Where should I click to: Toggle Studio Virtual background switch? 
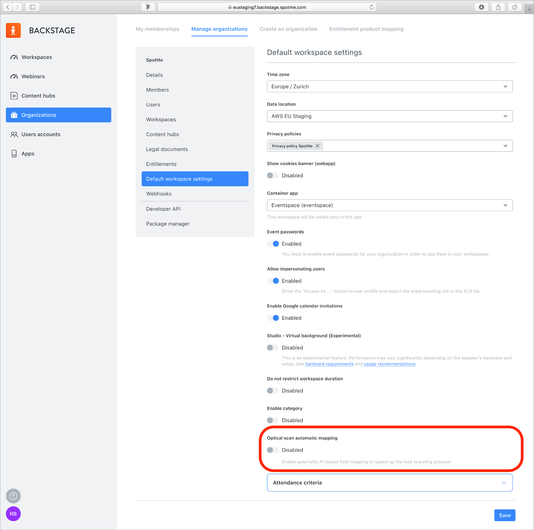coord(273,348)
